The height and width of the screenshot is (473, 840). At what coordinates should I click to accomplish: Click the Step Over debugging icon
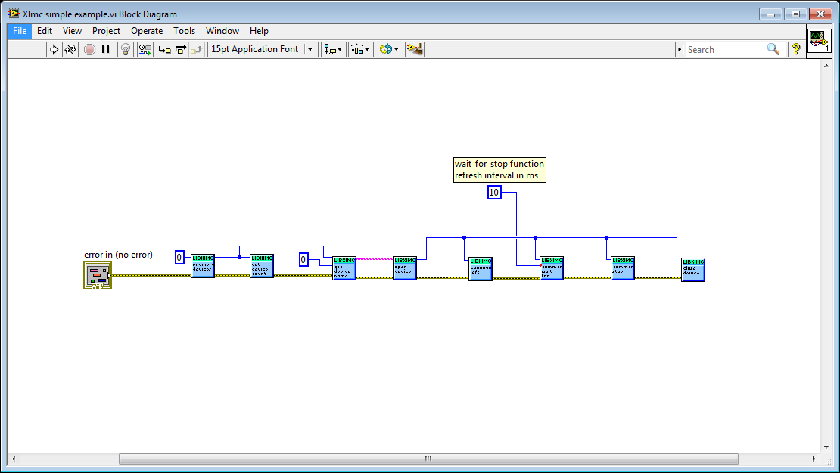pyautogui.click(x=179, y=49)
